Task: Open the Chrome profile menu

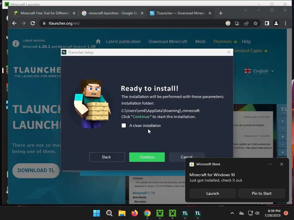Action: click(276, 23)
